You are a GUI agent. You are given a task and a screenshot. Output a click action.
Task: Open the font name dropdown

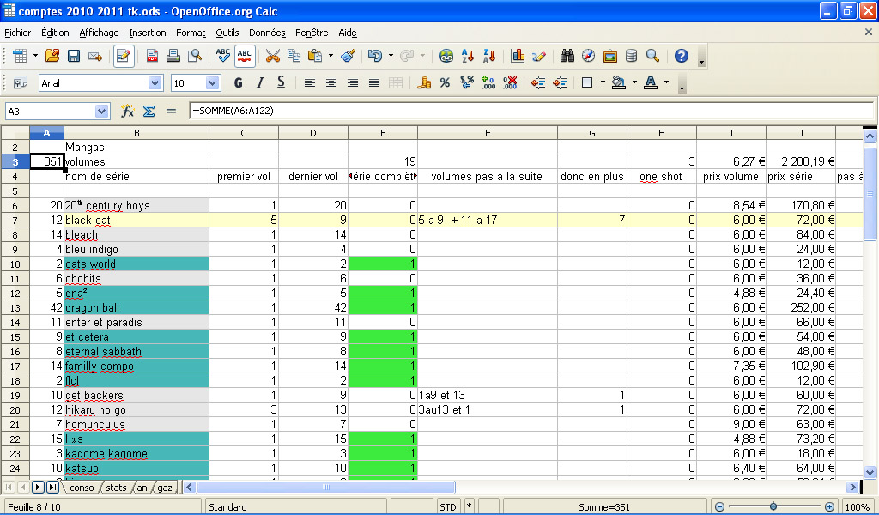tap(155, 83)
